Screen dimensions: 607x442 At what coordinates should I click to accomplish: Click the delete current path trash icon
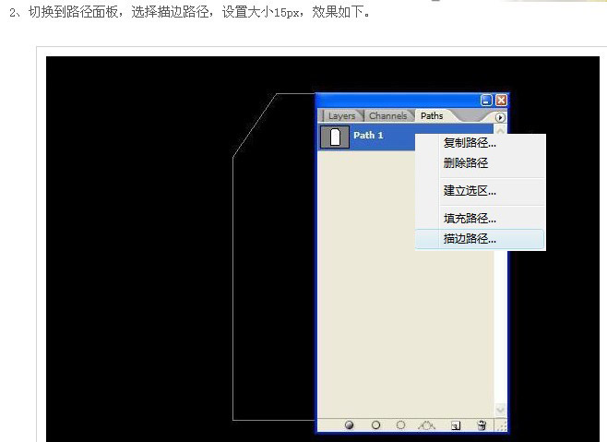(x=481, y=425)
